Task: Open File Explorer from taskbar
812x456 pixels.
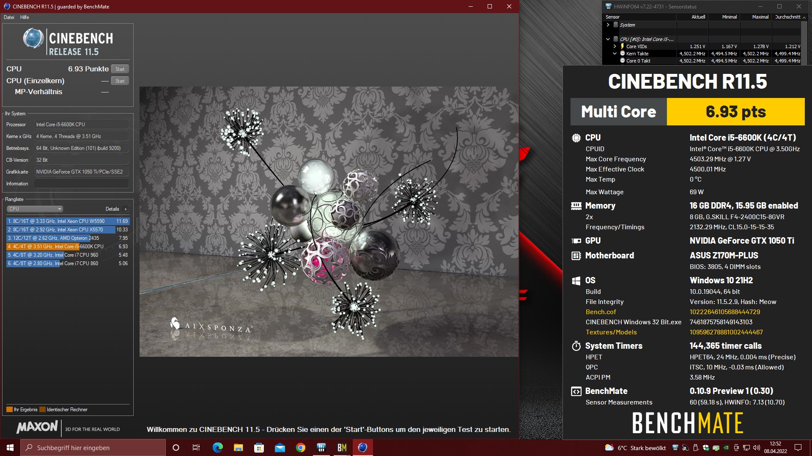Action: [238, 448]
